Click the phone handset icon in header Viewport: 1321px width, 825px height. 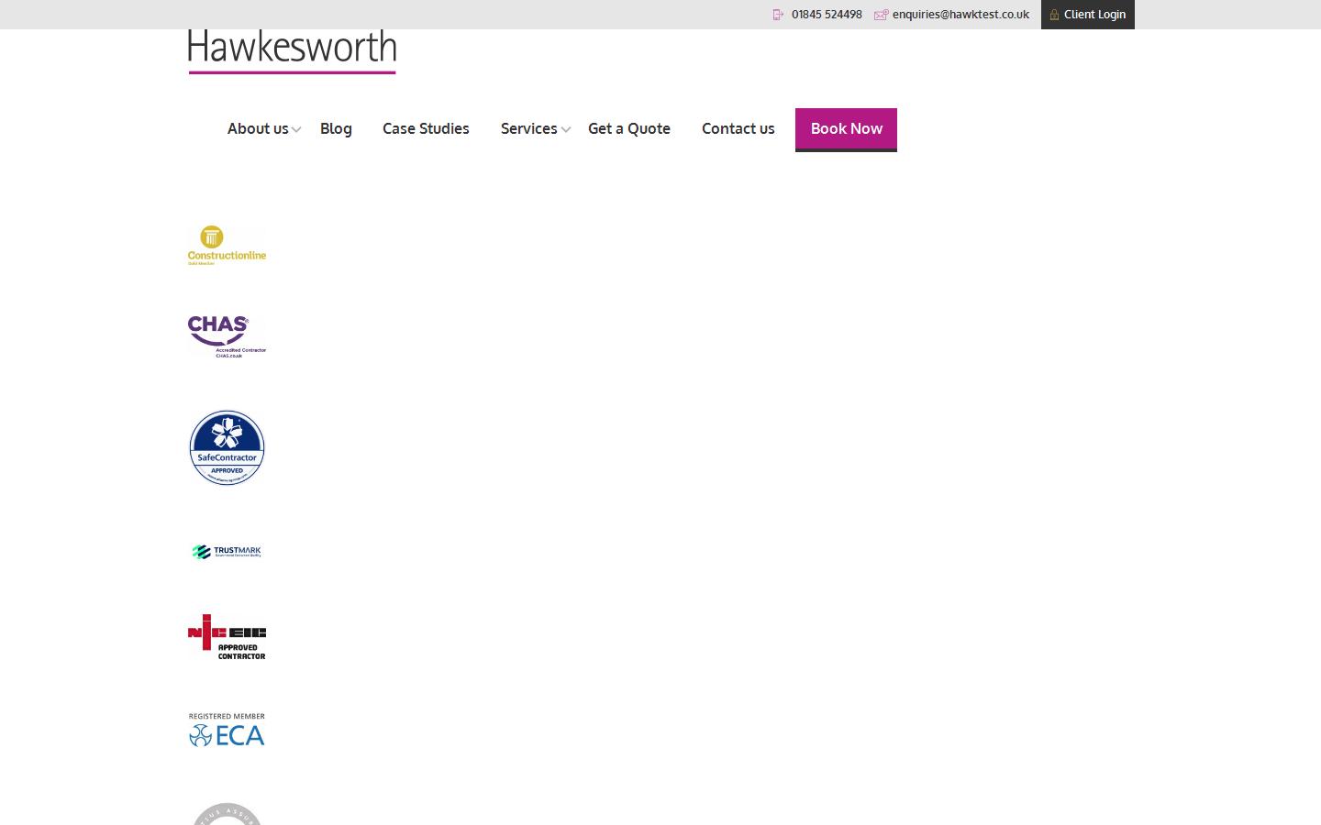778,15
